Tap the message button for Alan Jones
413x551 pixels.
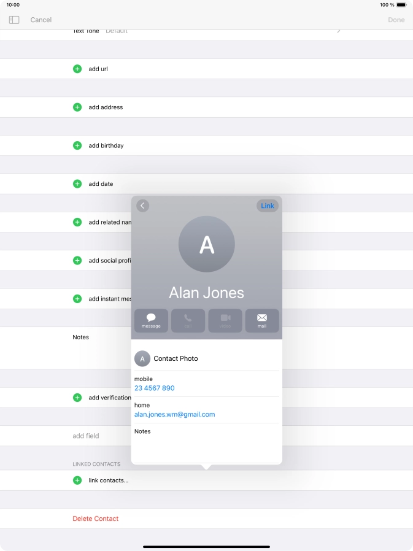[151, 320]
